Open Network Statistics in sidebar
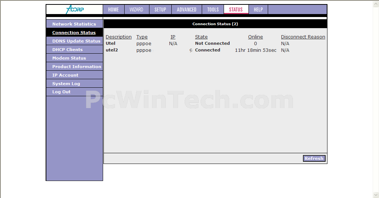The width and height of the screenshot is (379, 198). coord(75,24)
